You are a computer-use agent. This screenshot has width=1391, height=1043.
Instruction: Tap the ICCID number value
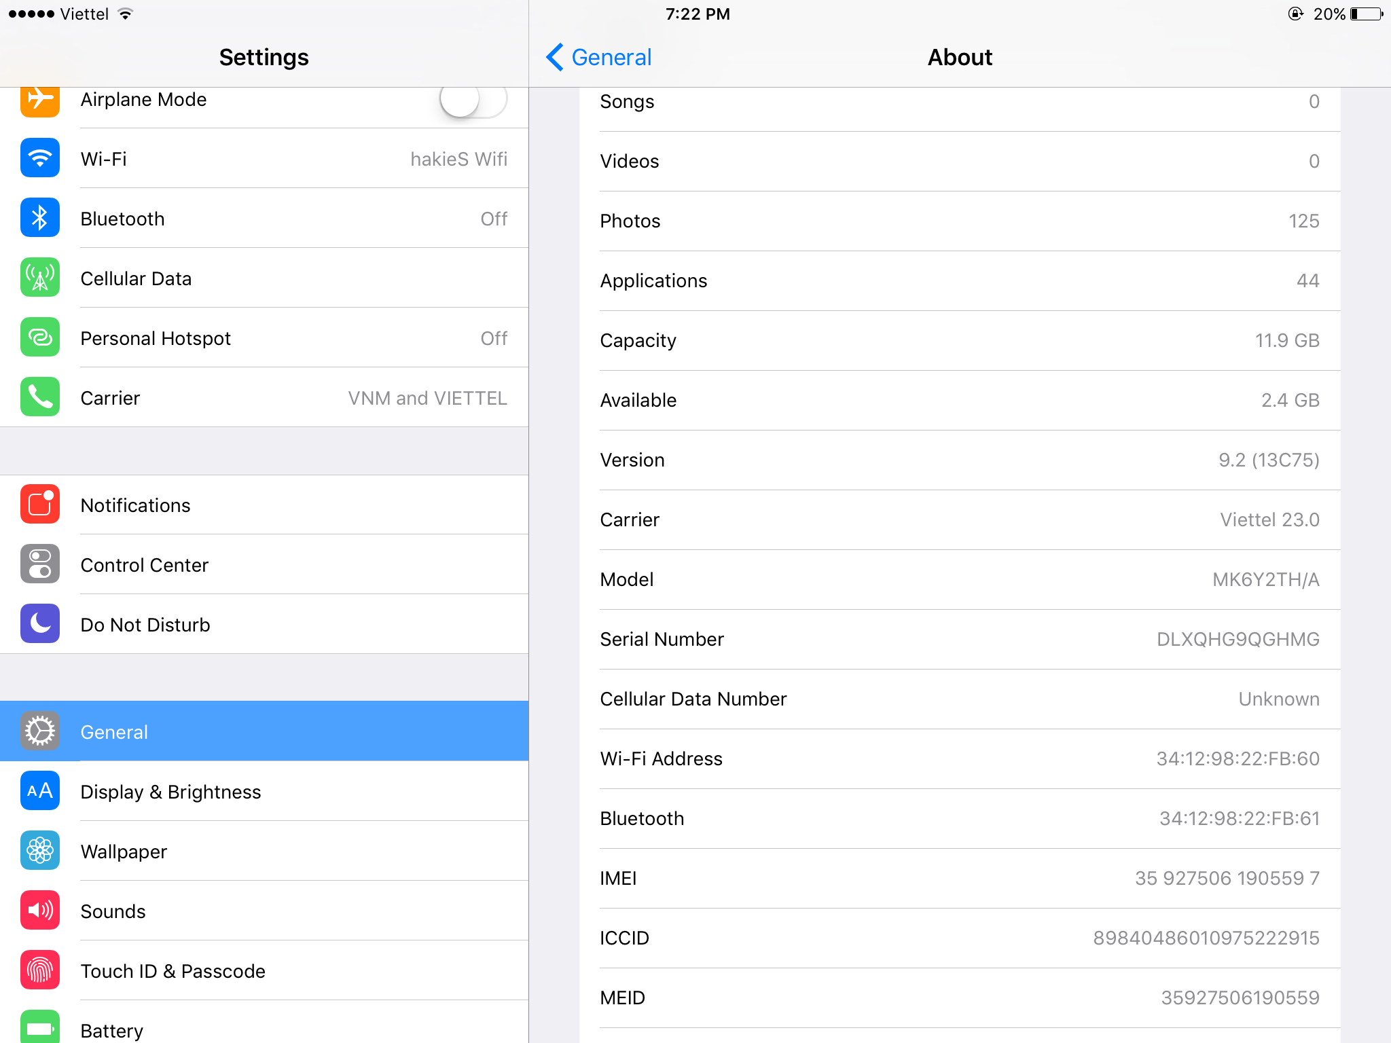click(1206, 938)
